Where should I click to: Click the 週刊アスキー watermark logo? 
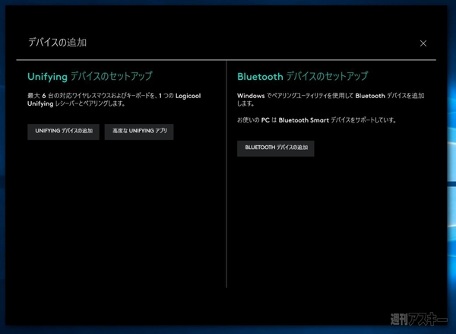tap(419, 319)
